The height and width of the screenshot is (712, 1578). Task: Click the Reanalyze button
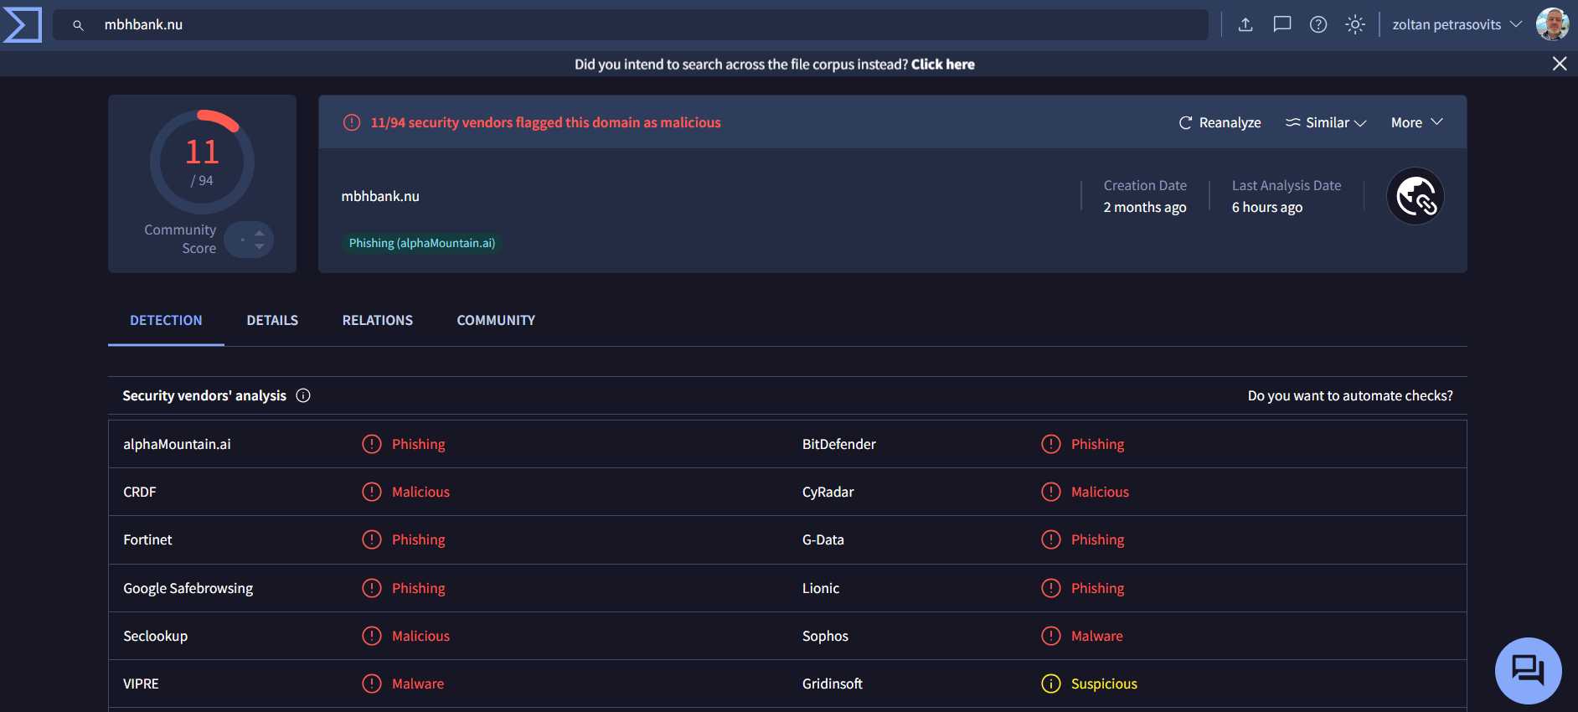coord(1220,122)
